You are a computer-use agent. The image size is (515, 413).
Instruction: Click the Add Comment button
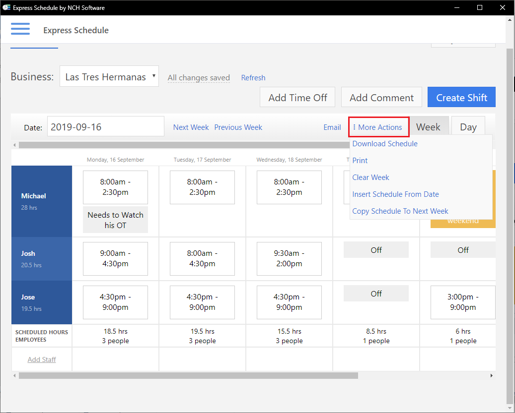[381, 97]
